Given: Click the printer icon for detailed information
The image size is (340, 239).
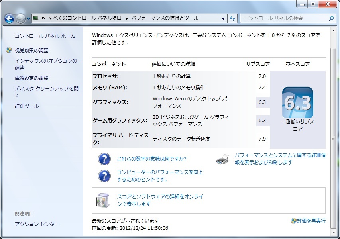Looking at the screenshot, I should 222,159.
